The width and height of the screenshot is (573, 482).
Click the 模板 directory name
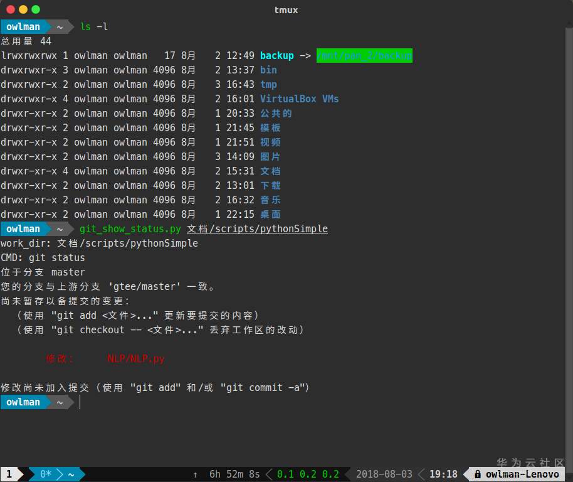pyautogui.click(x=270, y=127)
